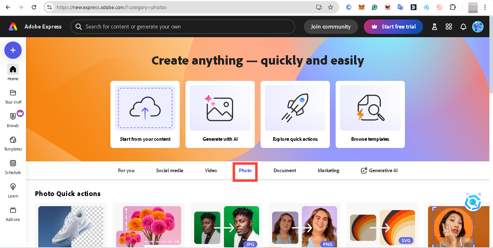
Task: Open Your stuff folder in sidebar
Action: [x=13, y=96]
